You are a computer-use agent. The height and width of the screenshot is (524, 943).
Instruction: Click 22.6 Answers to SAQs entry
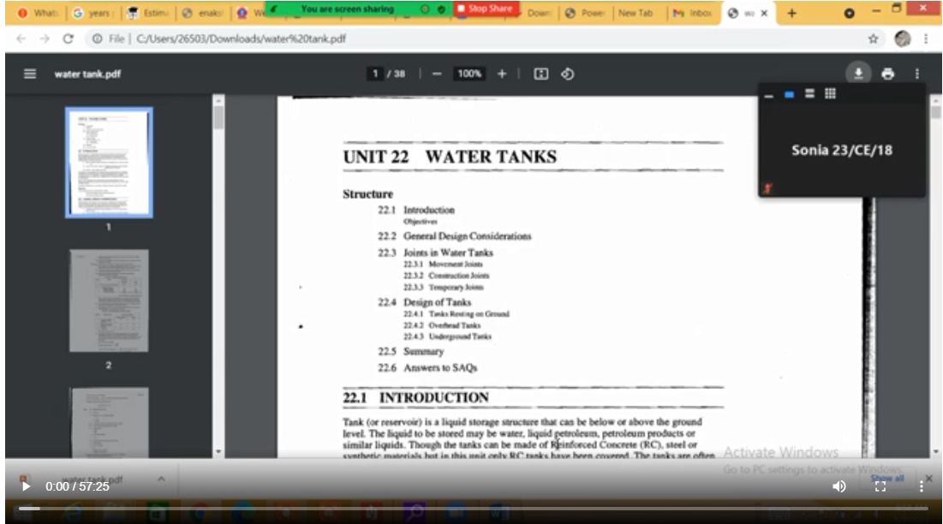pyautogui.click(x=427, y=368)
